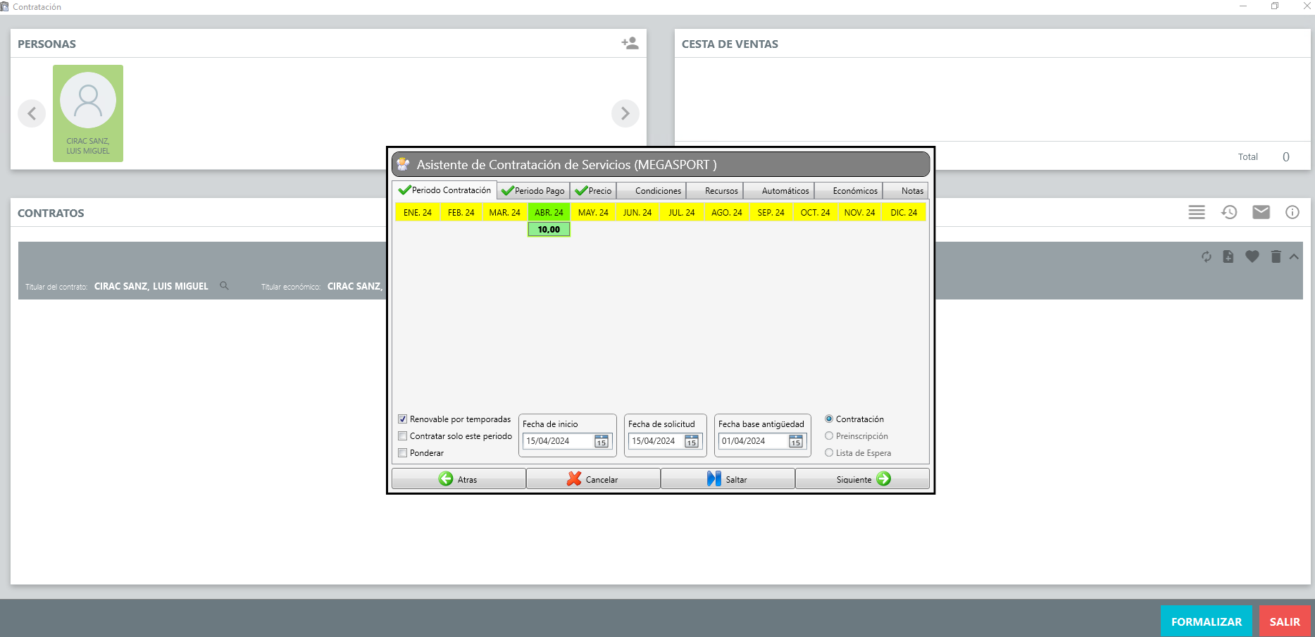Go to previous person with left arrow

(32, 113)
